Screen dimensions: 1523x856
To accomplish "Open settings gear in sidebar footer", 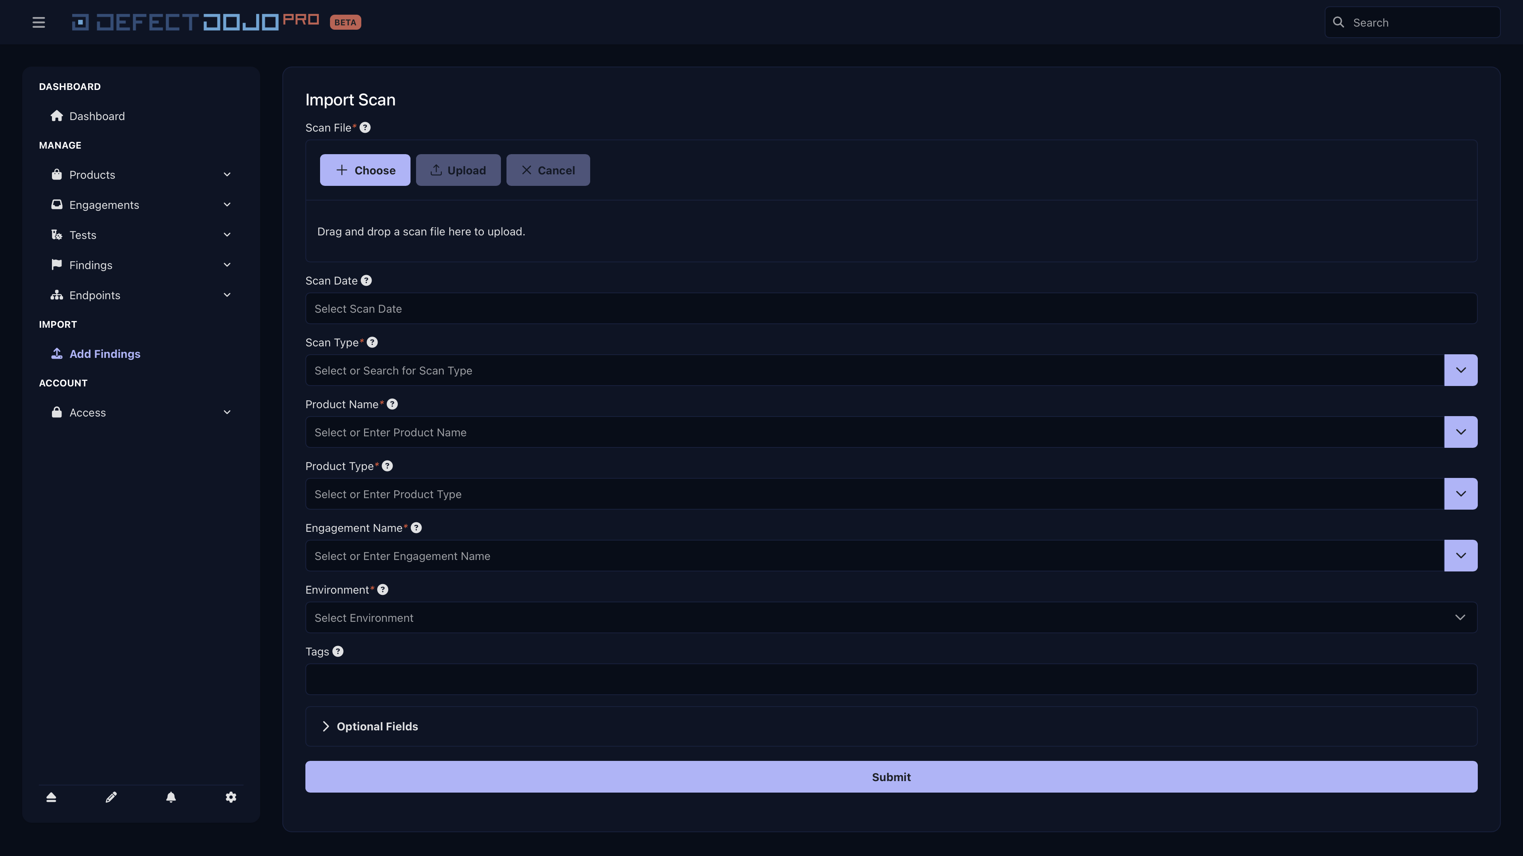I will [x=230, y=797].
